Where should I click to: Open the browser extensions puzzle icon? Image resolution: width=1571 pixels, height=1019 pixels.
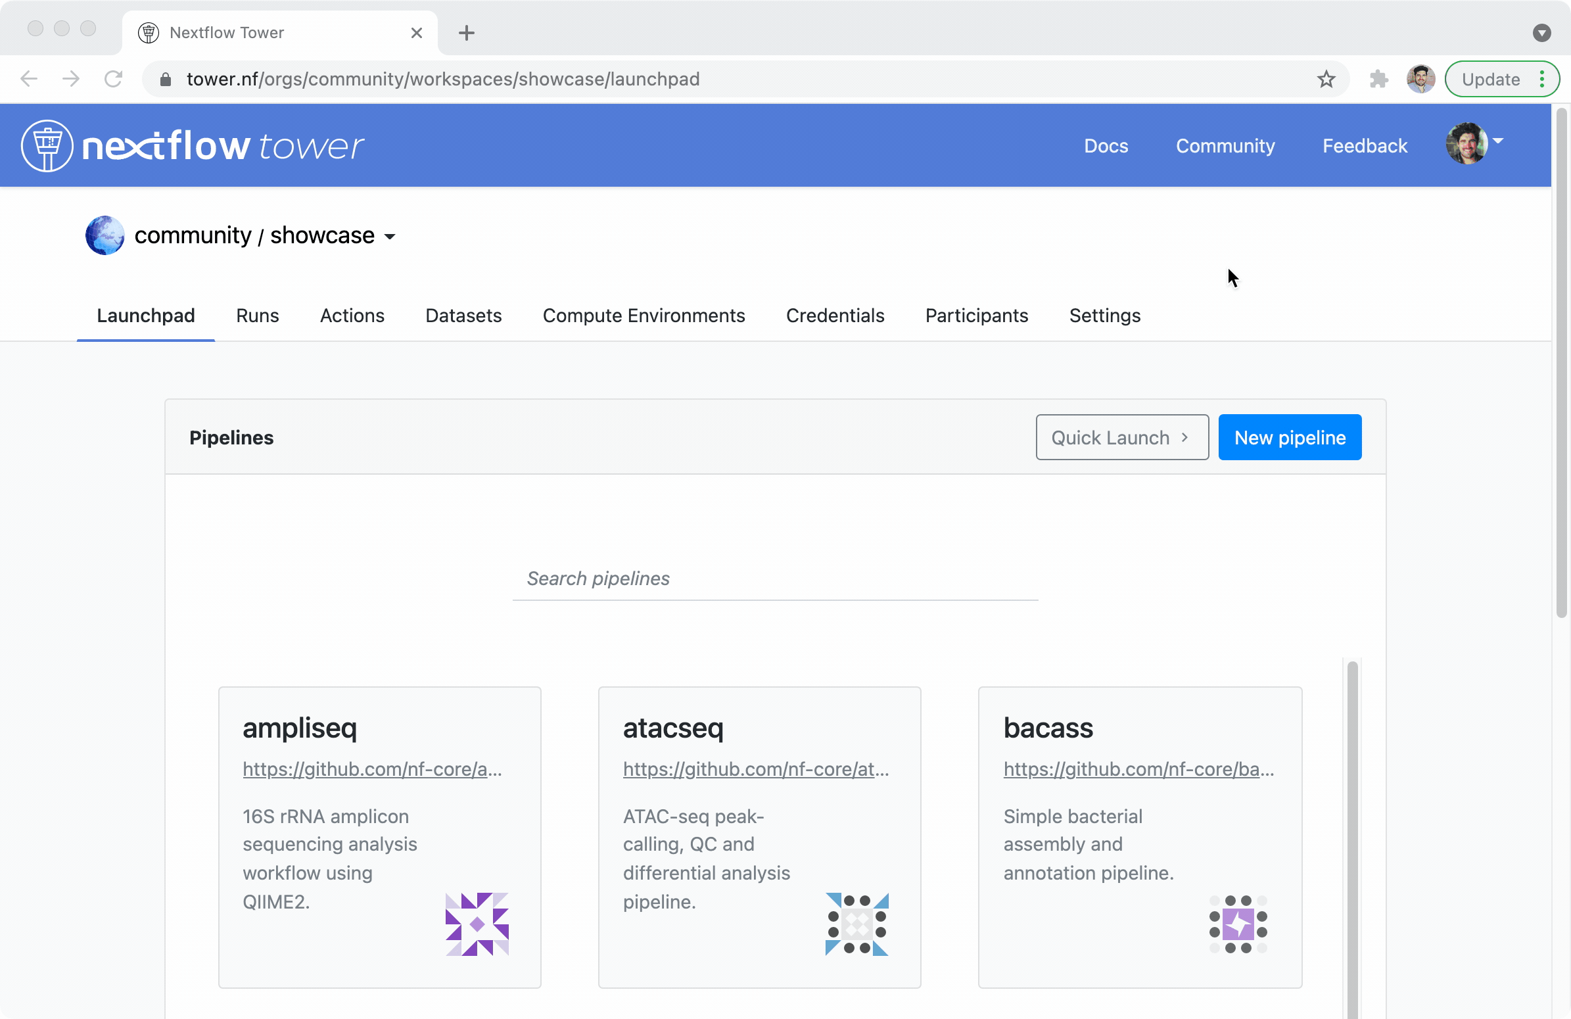[x=1378, y=79]
